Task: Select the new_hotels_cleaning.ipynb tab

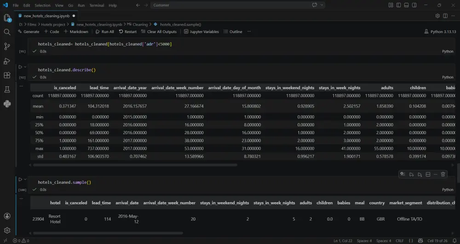Action: point(47,16)
